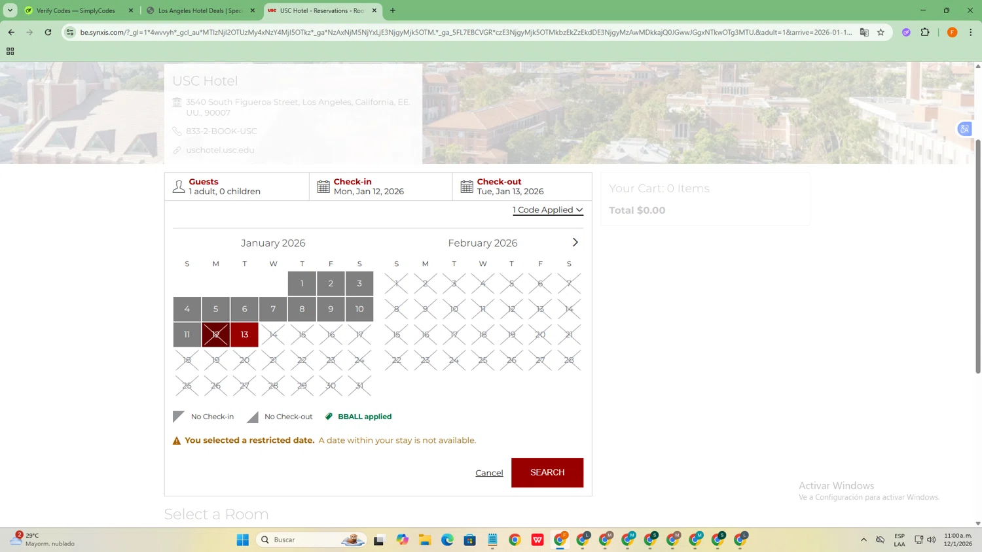Click the browser address bar URL

point(465,32)
